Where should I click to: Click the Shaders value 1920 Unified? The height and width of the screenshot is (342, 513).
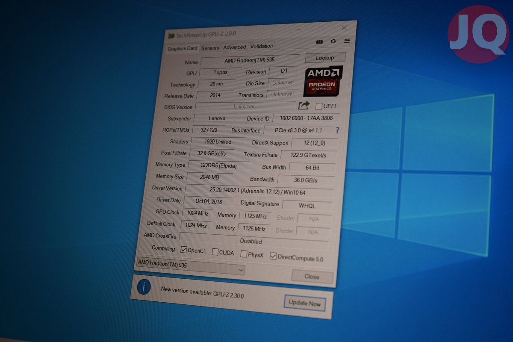click(218, 142)
